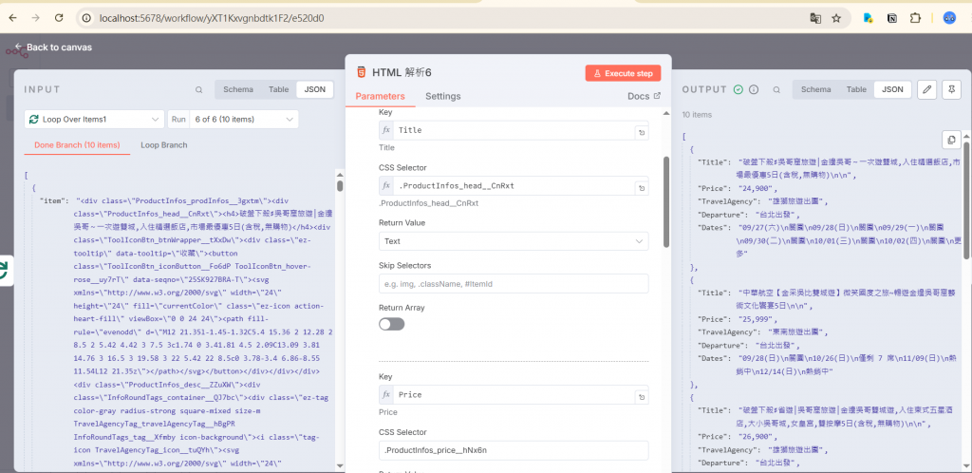The height and width of the screenshot is (473, 972).
Task: Switch OUTPUT panel to JSON view
Action: coord(892,89)
